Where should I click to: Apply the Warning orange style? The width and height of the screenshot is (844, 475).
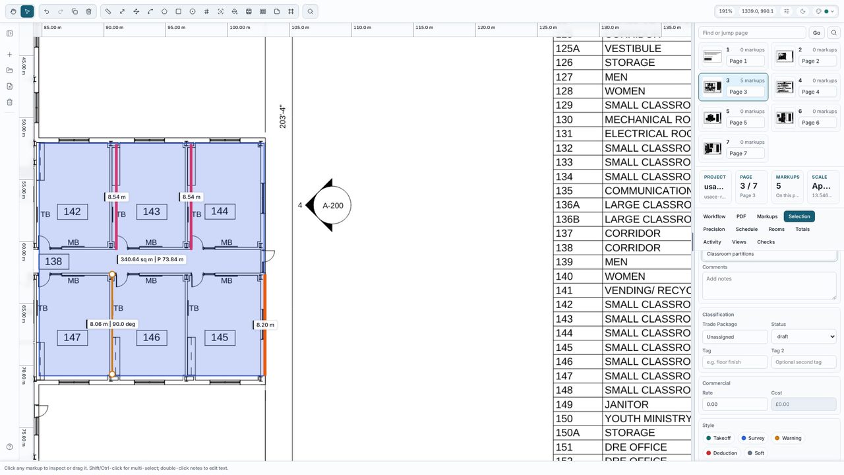(x=788, y=438)
